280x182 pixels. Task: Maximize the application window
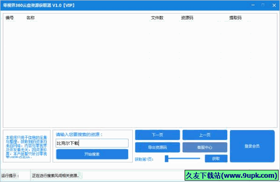[263, 5]
